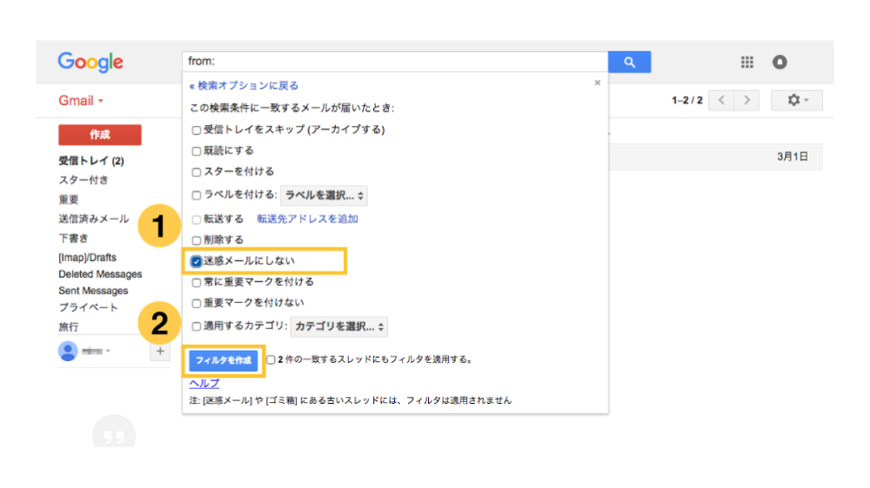This screenshot has height=488, width=870.
Task: Click the 3月1日 message date
Action: [793, 156]
